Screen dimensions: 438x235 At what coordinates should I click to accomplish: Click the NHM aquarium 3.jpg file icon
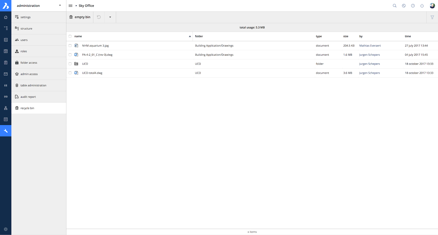[76, 46]
